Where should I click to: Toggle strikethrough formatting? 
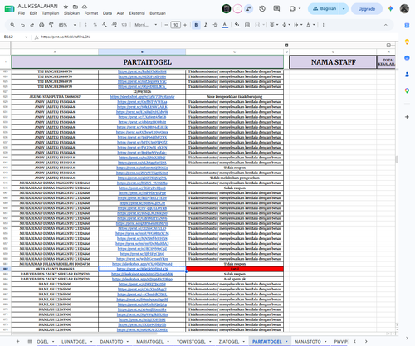click(x=215, y=25)
